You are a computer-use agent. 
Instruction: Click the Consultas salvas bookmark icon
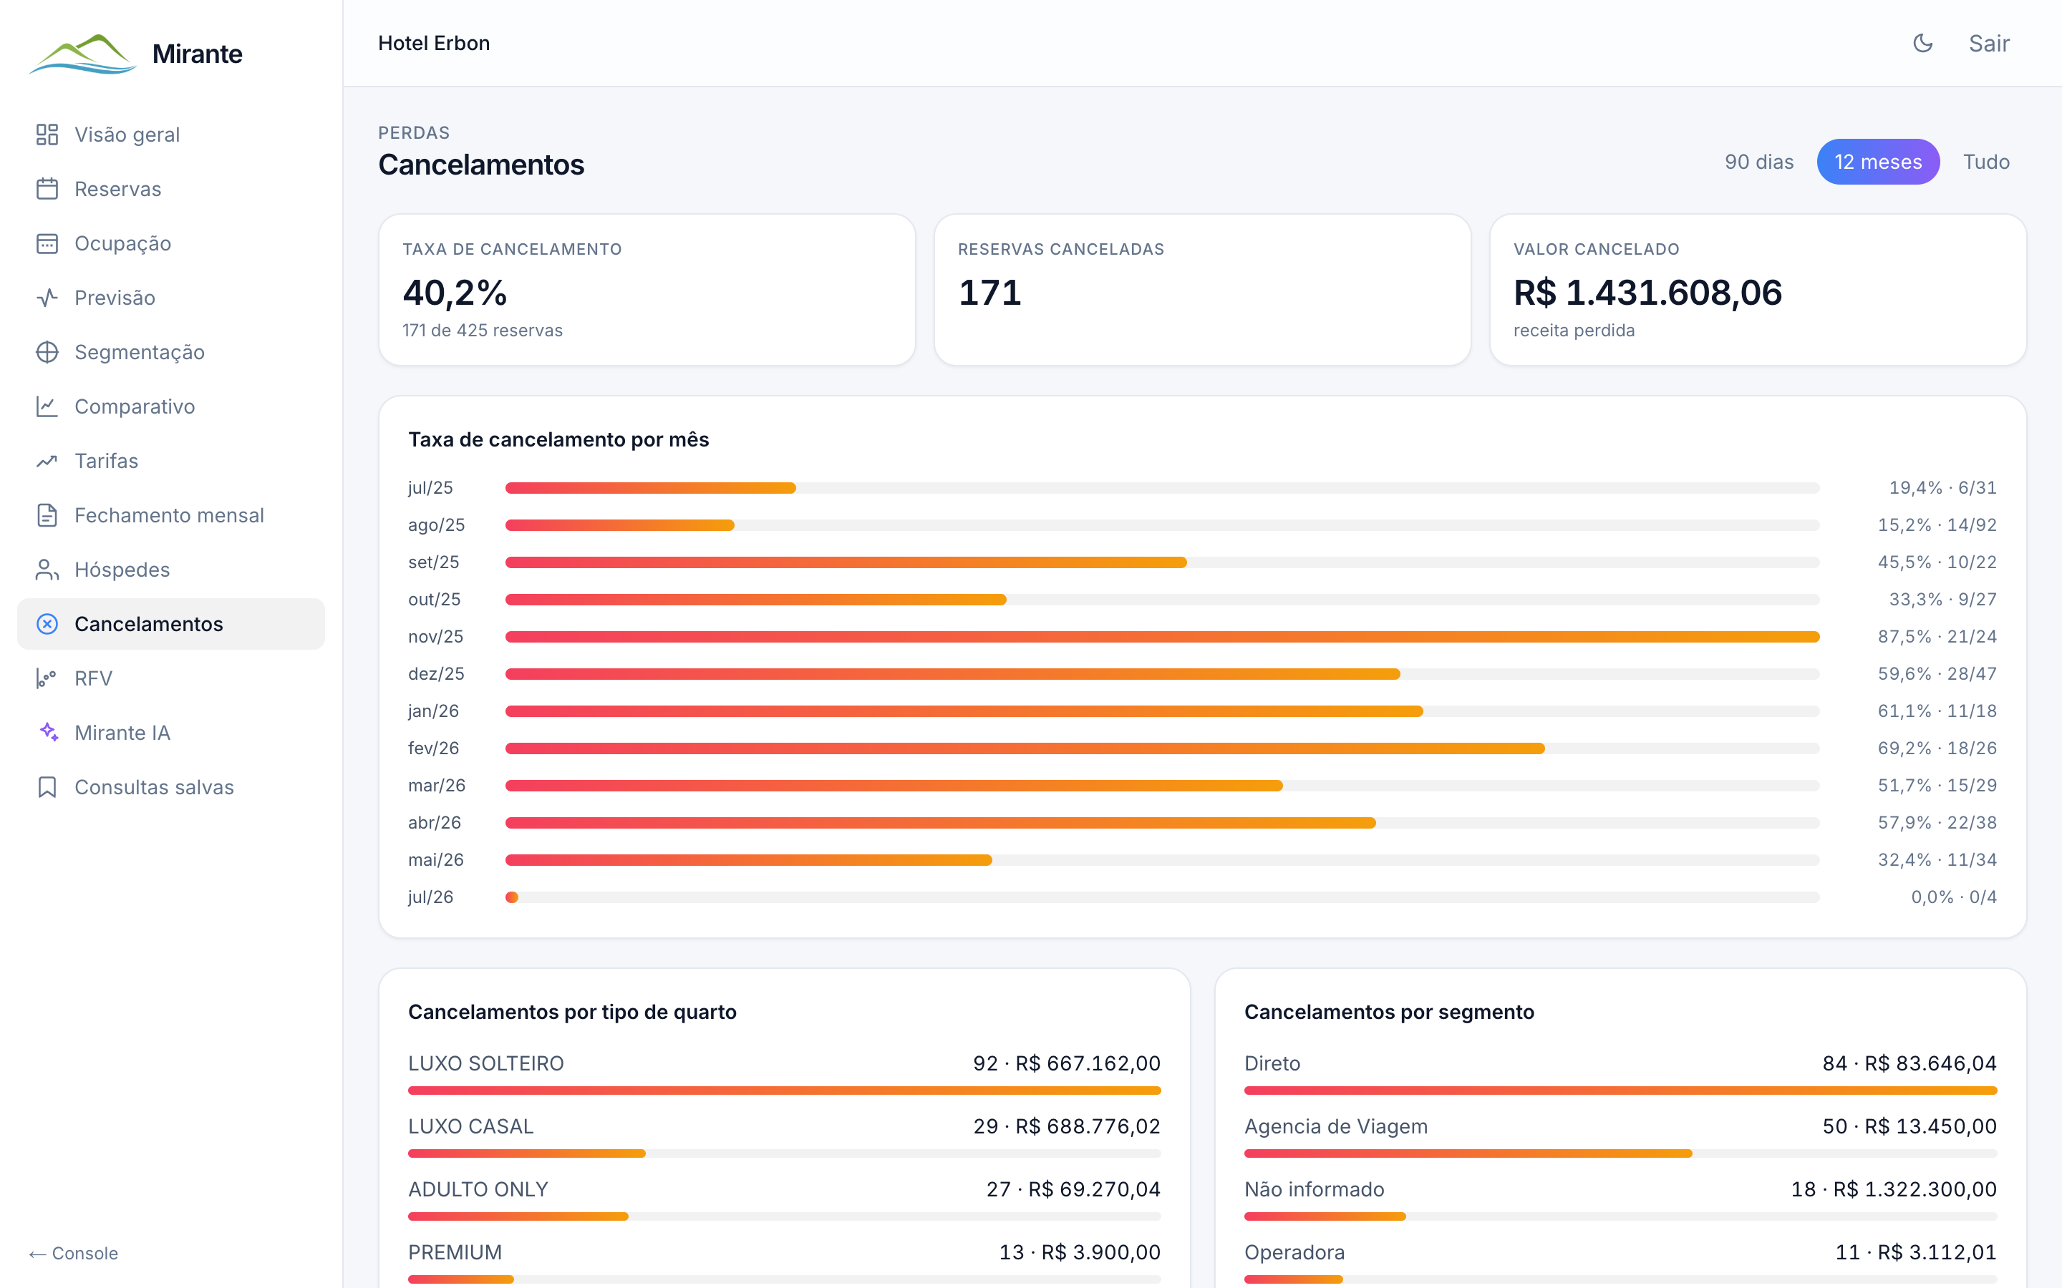(47, 787)
